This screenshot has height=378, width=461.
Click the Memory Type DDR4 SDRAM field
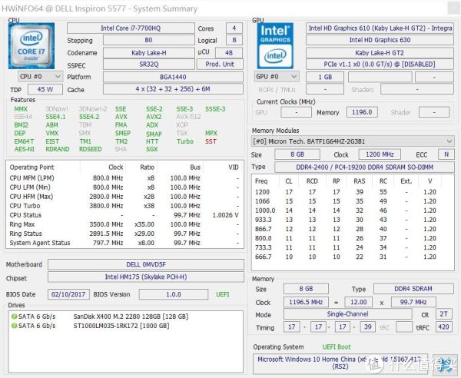(413, 289)
